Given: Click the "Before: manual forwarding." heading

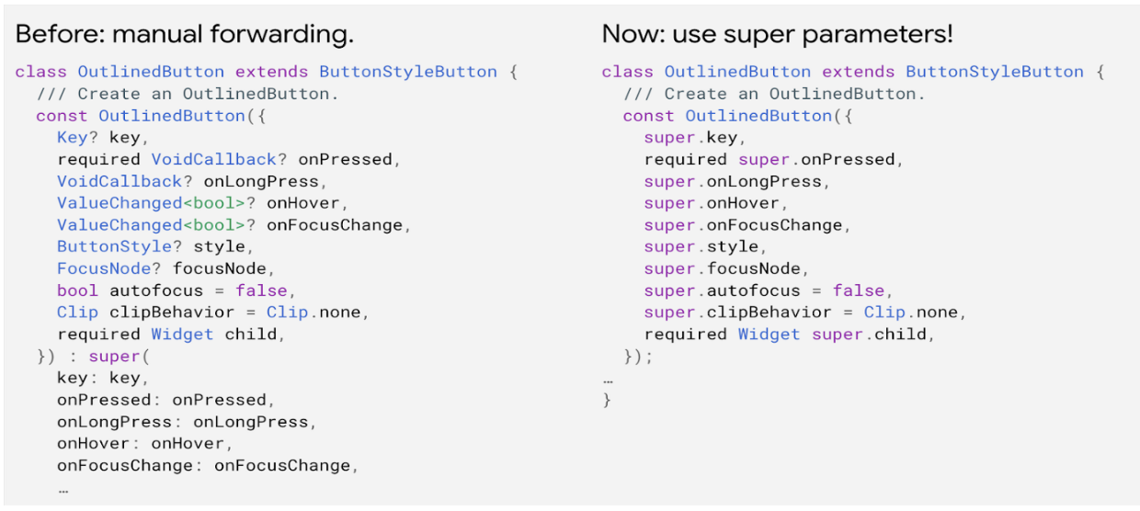Looking at the screenshot, I should [184, 35].
